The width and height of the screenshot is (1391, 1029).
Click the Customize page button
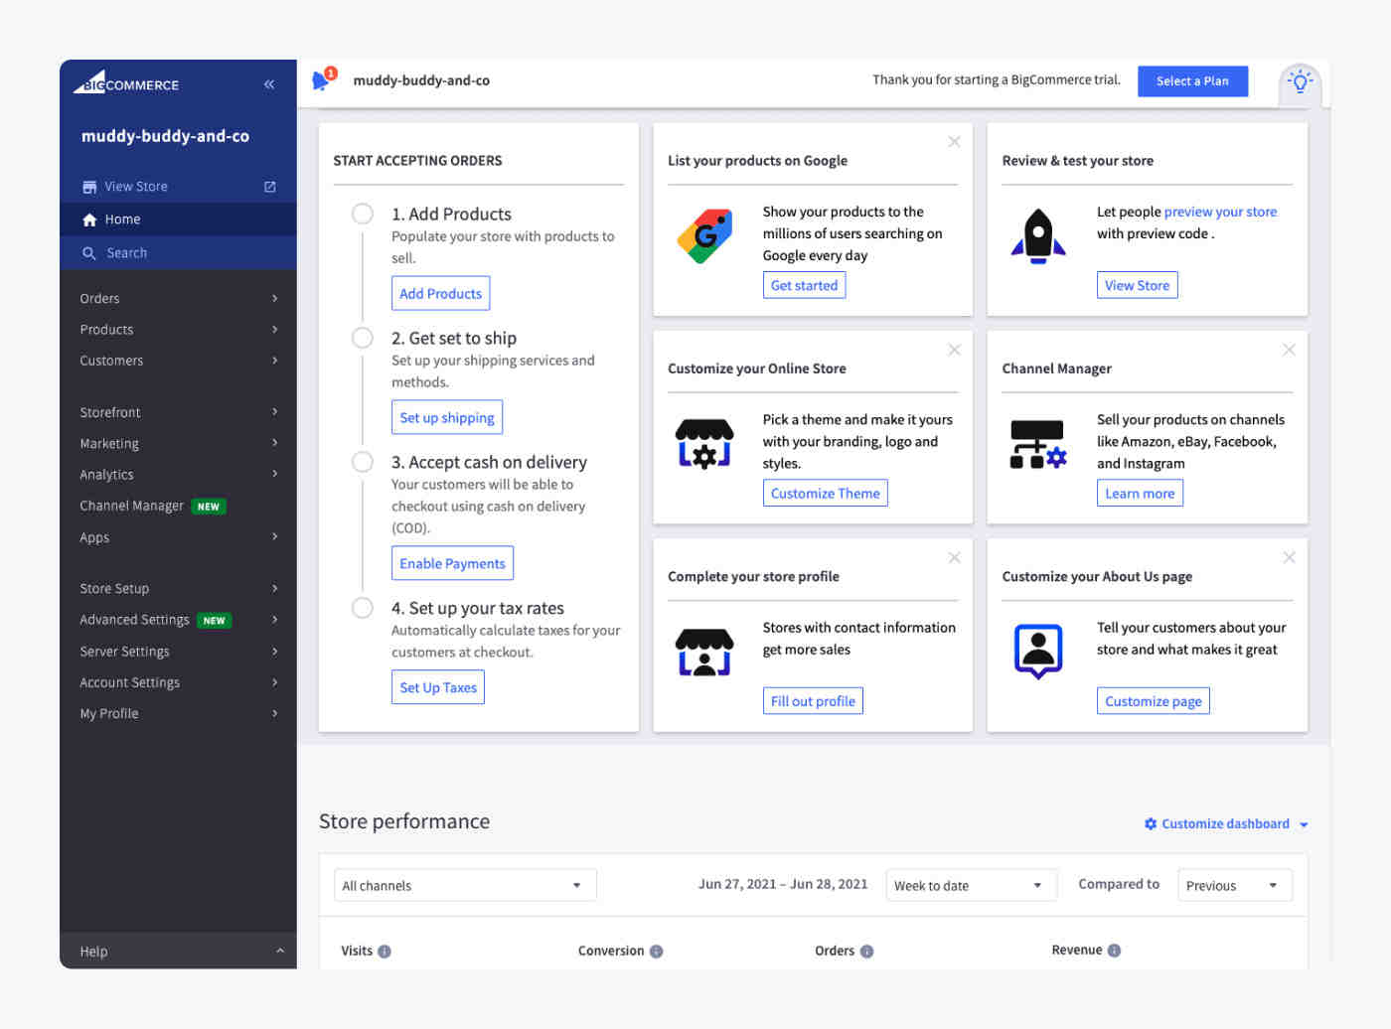(1153, 700)
